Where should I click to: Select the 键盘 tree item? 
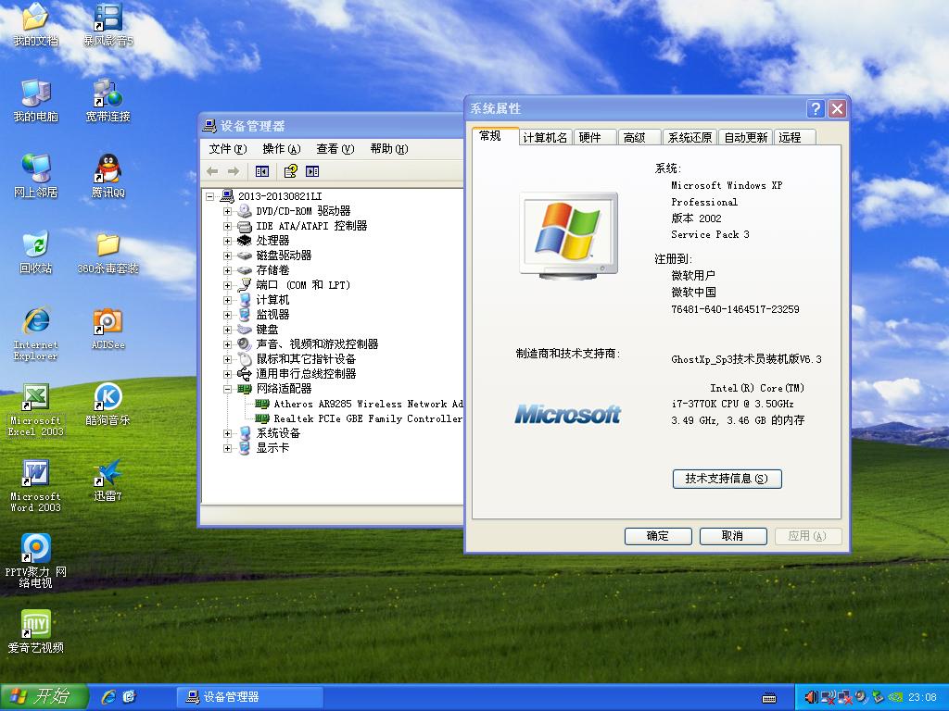[267, 330]
